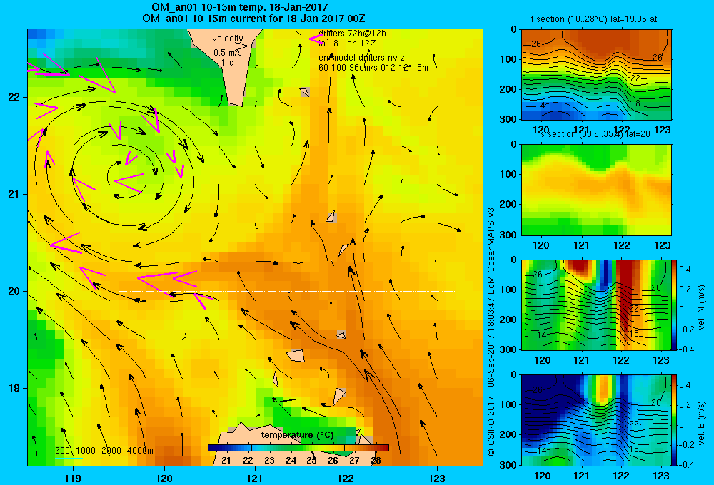This screenshot has height=485, width=714.
Task: Click the '28' value on the temperature colorbar
Action: (x=376, y=461)
